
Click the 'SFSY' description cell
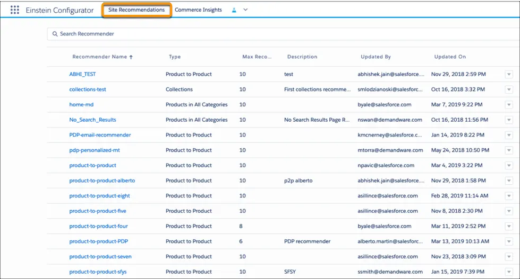tap(290, 272)
